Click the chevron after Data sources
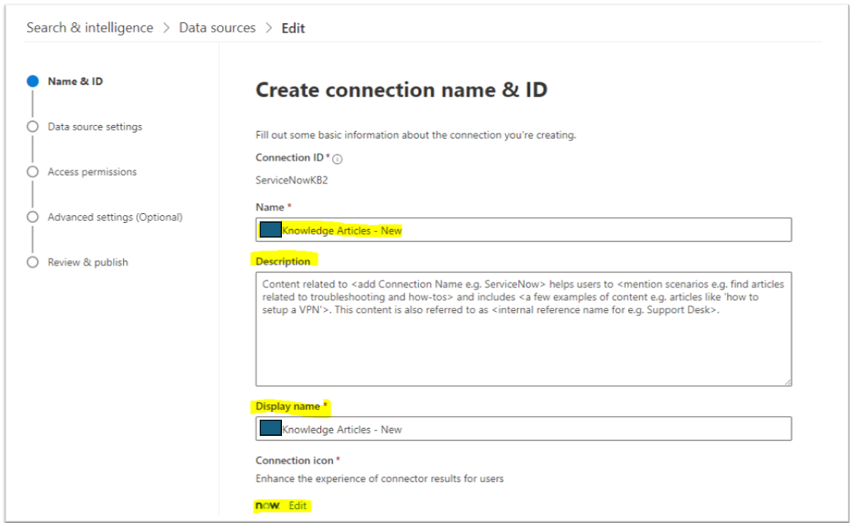 268,28
